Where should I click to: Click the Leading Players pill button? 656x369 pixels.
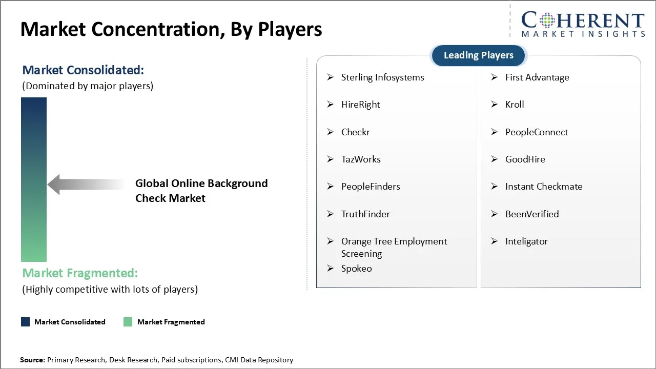coord(478,55)
